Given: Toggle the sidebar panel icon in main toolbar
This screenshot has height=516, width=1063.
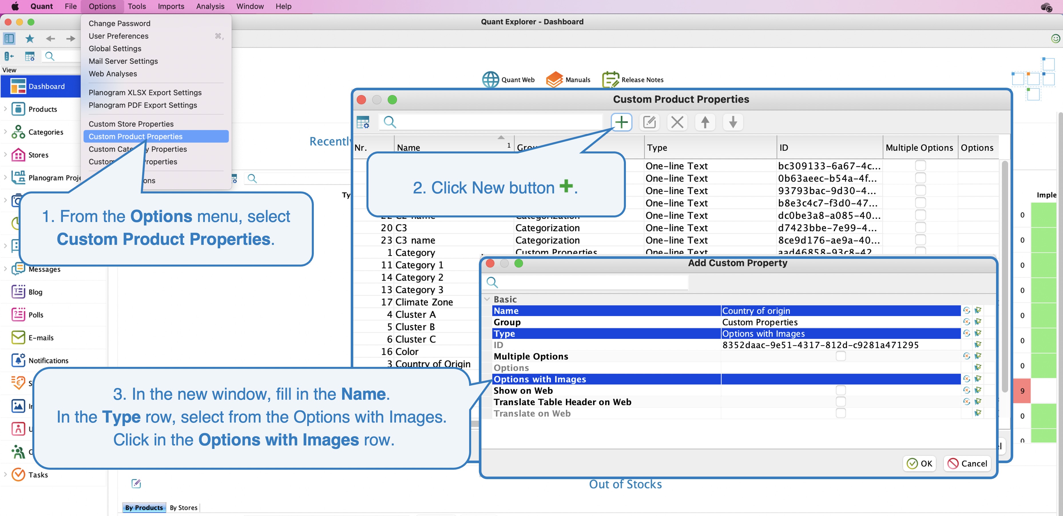Looking at the screenshot, I should click(x=9, y=39).
